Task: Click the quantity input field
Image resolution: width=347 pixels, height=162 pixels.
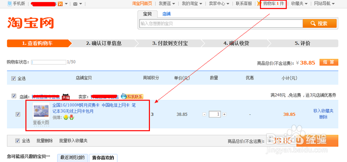Action: [215, 114]
